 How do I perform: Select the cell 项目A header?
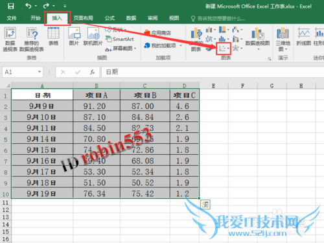tap(97, 95)
